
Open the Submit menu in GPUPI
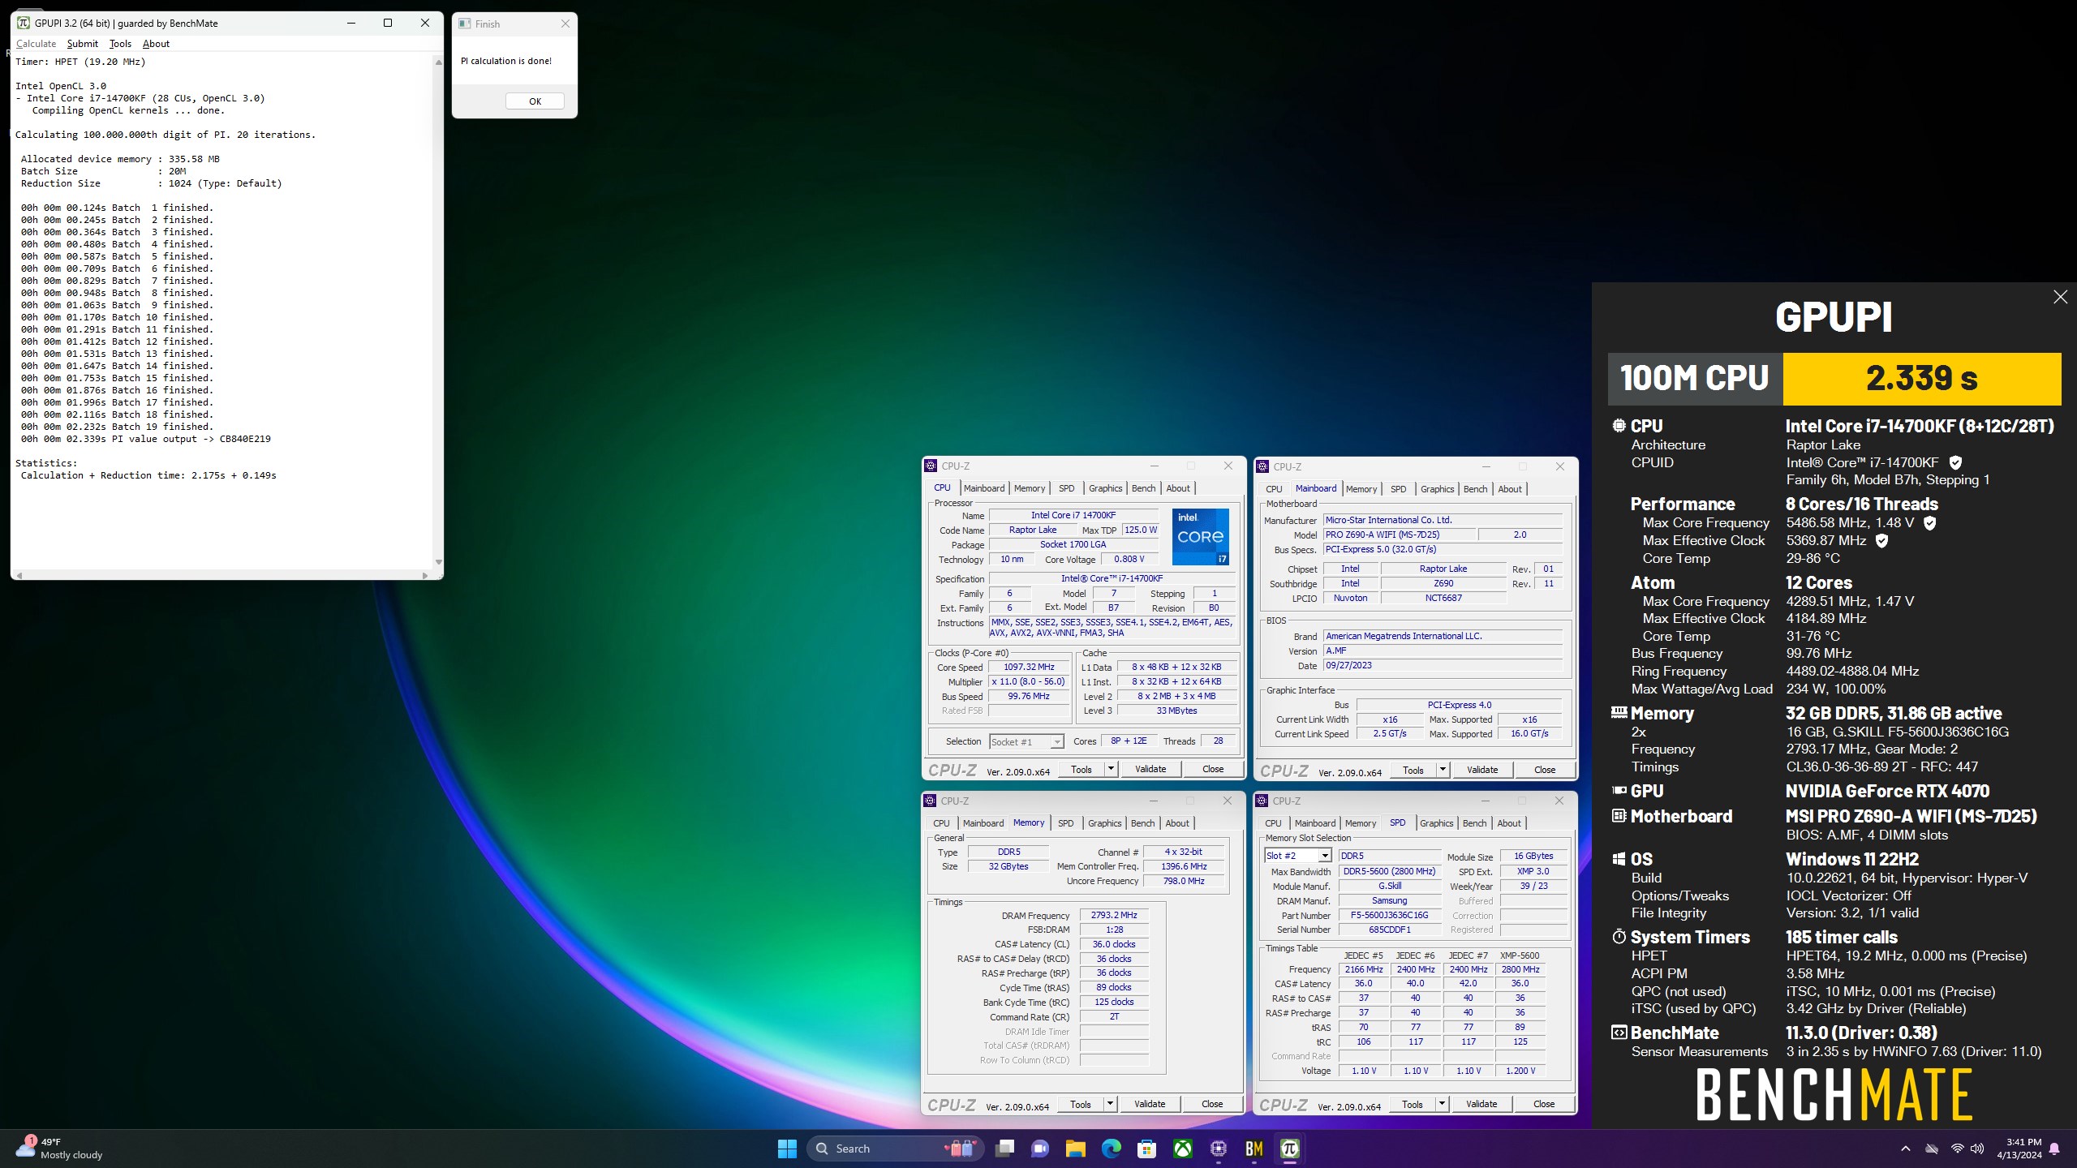(82, 44)
